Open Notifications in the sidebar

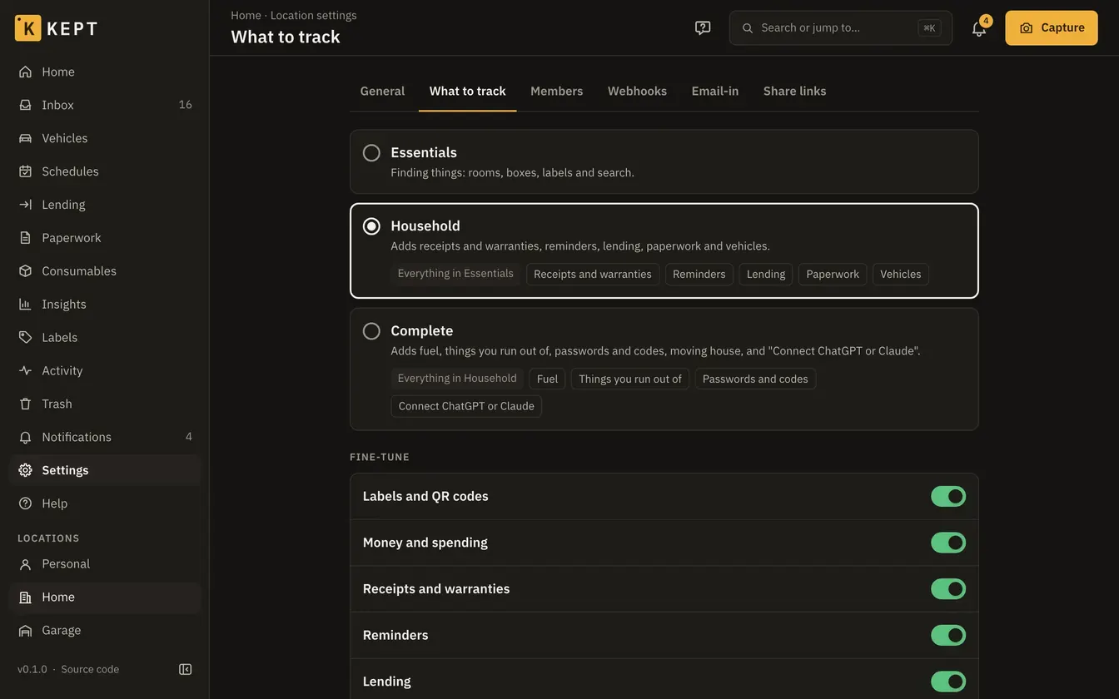(105, 437)
